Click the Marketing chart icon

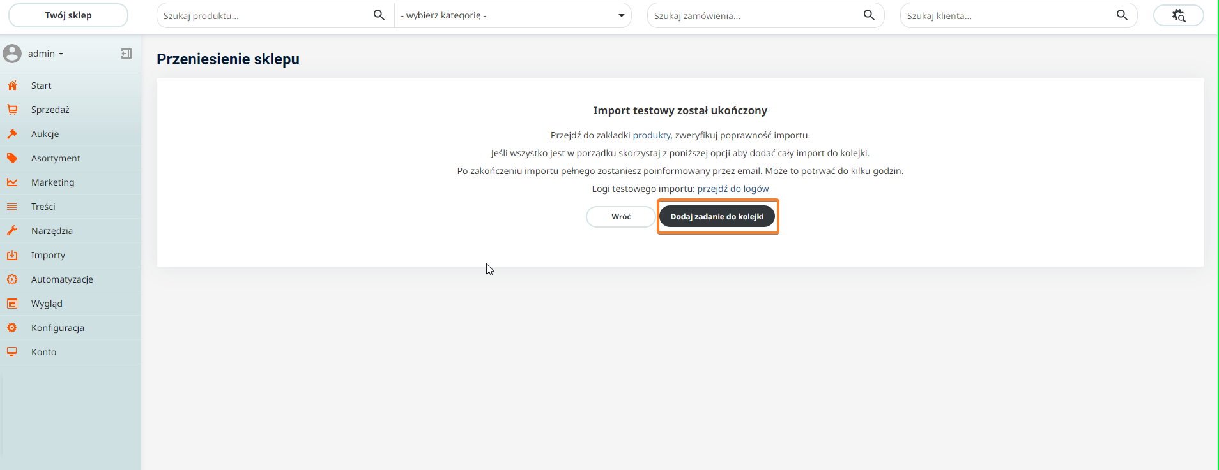pyautogui.click(x=12, y=182)
